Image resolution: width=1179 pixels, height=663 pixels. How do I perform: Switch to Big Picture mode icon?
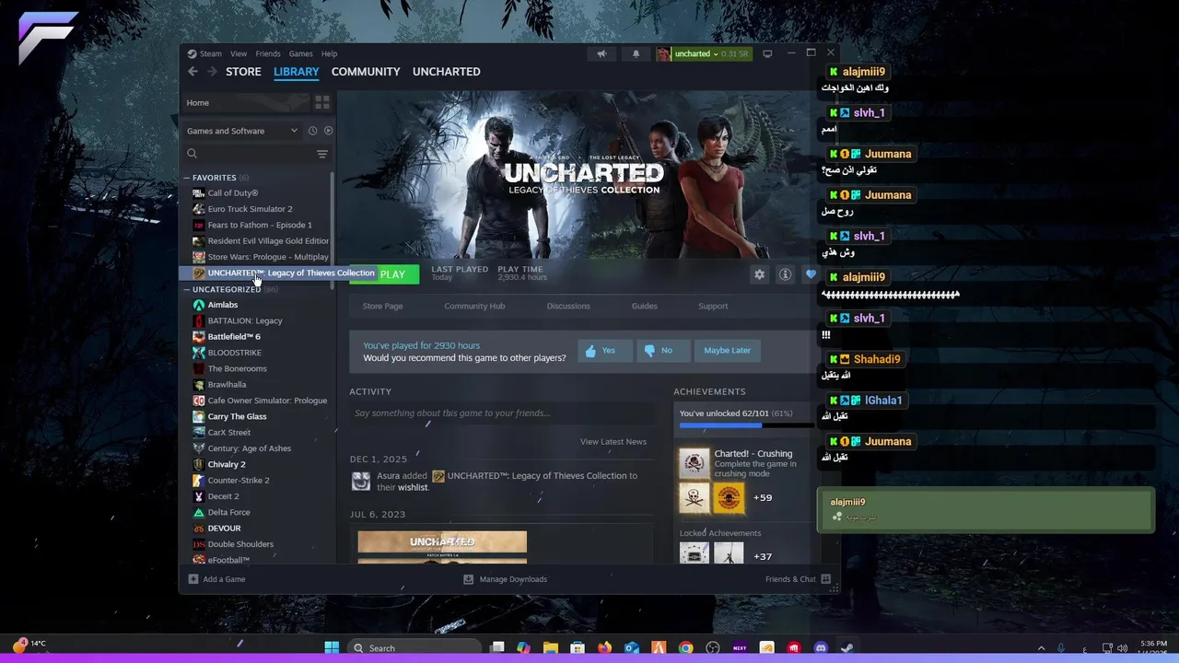(767, 53)
